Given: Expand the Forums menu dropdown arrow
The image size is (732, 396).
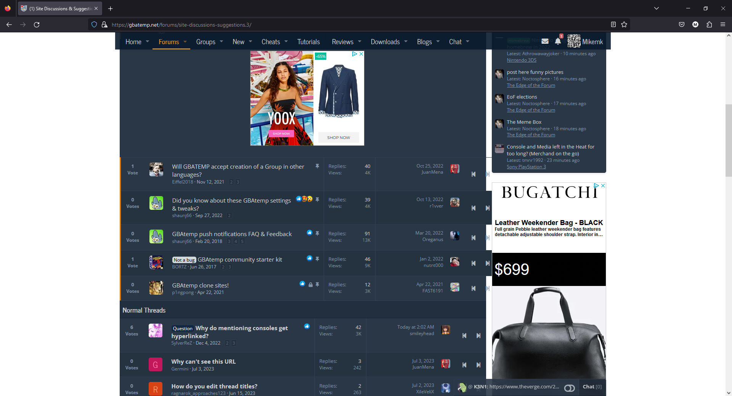Looking at the screenshot, I should tap(185, 42).
